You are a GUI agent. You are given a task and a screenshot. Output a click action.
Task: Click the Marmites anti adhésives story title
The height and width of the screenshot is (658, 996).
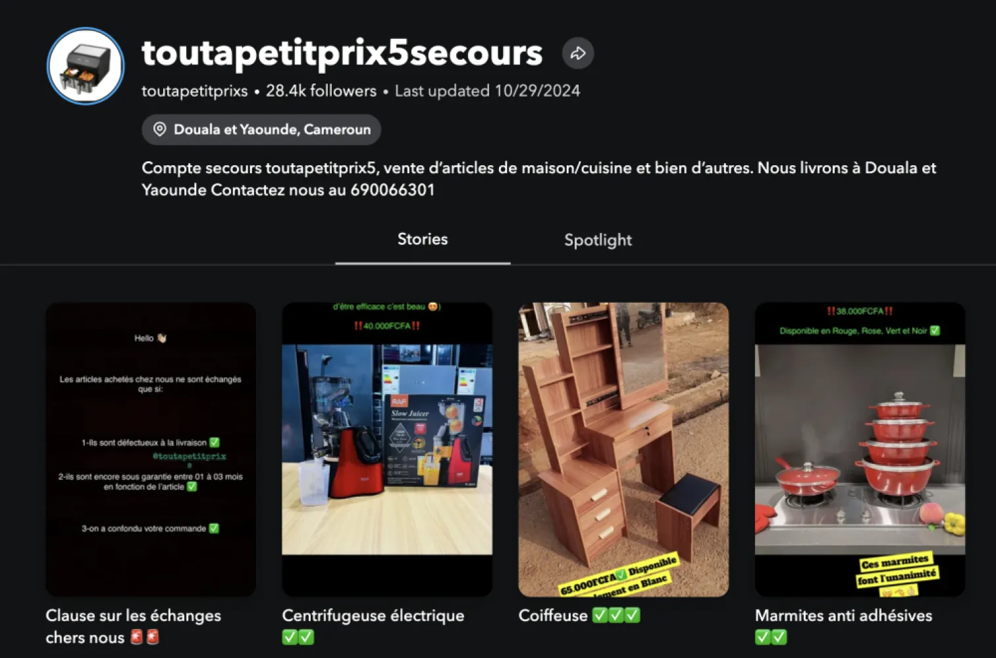point(843,616)
